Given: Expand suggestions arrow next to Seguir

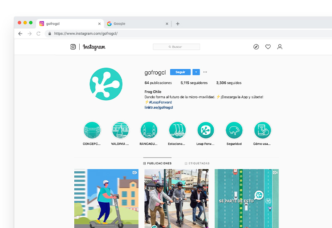Looking at the screenshot, I should [x=196, y=72].
